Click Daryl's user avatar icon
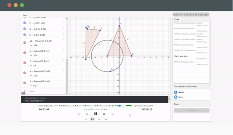Image resolution: width=233 pixels, height=135 pixels. [x=176, y=97]
